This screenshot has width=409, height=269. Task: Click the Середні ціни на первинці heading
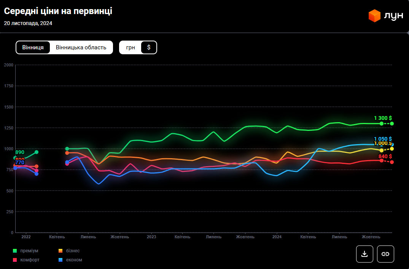[x=58, y=11]
